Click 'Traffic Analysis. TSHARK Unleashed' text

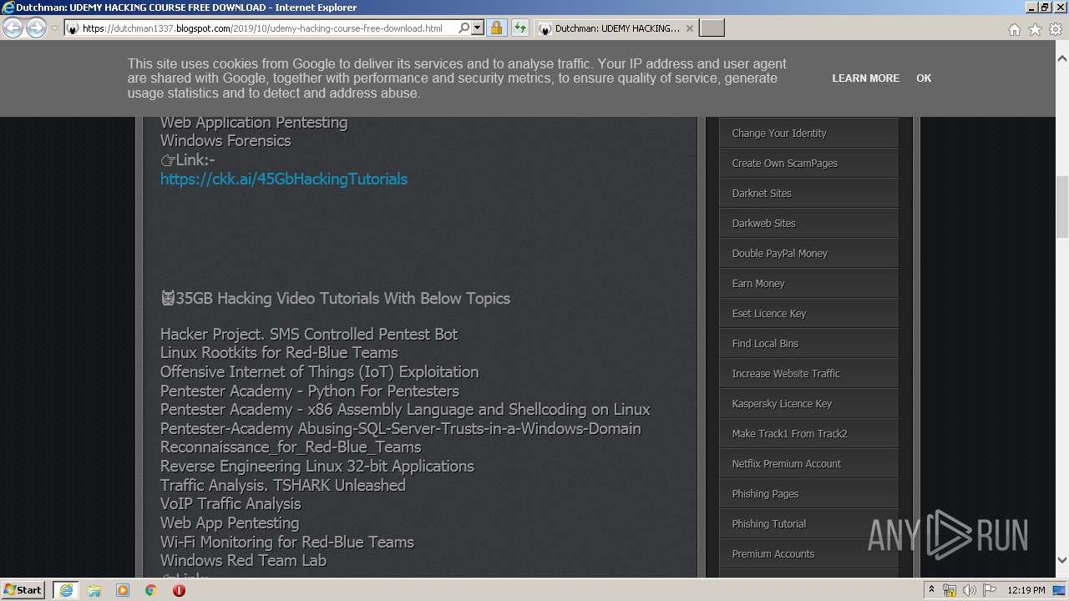[x=283, y=485]
